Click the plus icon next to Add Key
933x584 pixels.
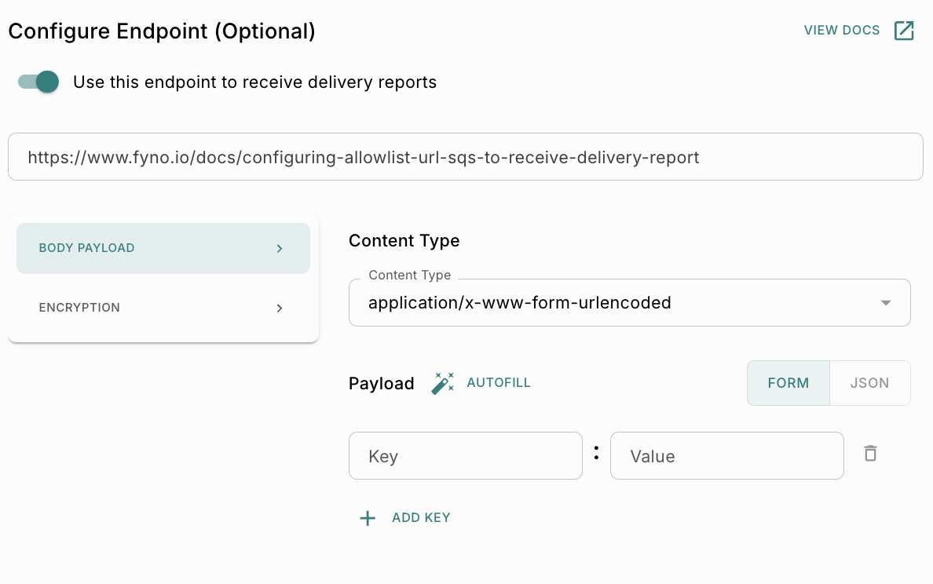click(368, 518)
